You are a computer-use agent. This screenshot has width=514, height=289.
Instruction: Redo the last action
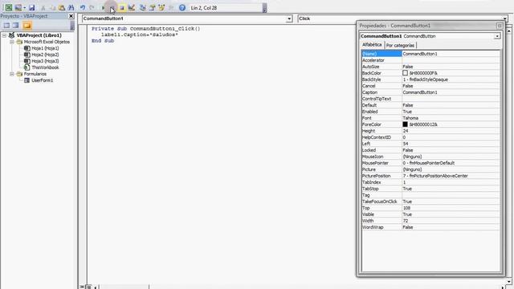[x=92, y=7]
